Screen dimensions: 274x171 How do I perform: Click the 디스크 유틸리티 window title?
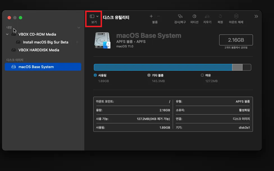click(116, 17)
